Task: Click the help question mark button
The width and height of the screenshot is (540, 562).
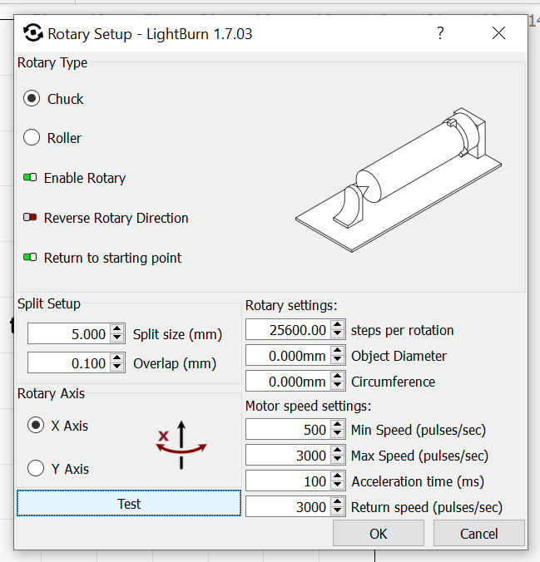Action: point(440,33)
